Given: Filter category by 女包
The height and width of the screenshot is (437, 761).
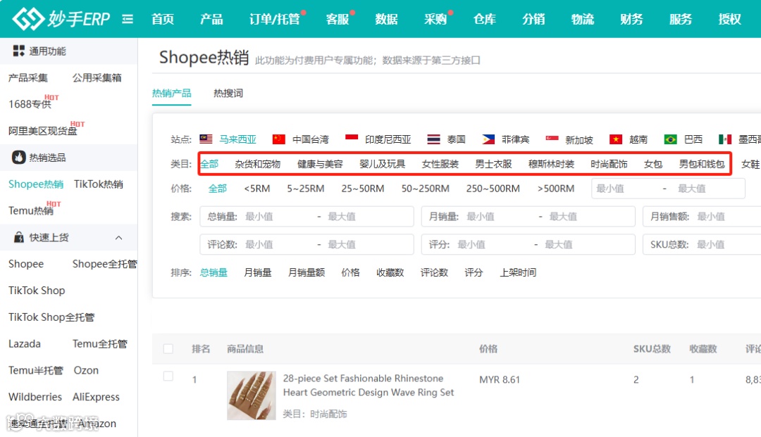Looking at the screenshot, I should 653,164.
